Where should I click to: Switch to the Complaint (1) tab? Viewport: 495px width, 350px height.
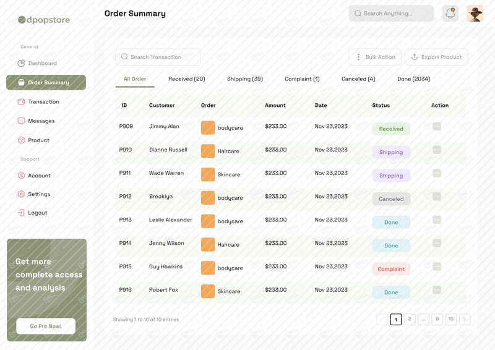tap(302, 79)
